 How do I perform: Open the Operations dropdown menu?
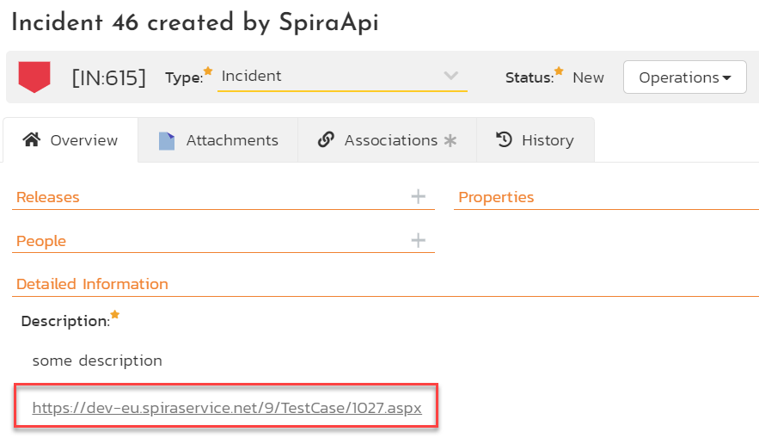click(x=684, y=77)
